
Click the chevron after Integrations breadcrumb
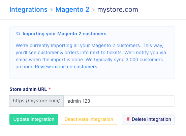point(51,10)
